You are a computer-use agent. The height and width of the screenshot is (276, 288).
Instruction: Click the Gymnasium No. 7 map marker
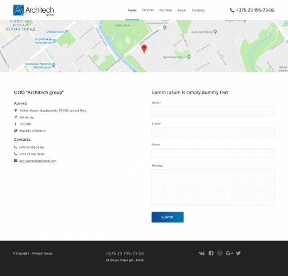(x=189, y=57)
